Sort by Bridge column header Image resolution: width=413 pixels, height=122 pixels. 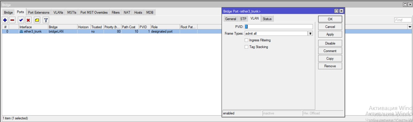(63, 27)
